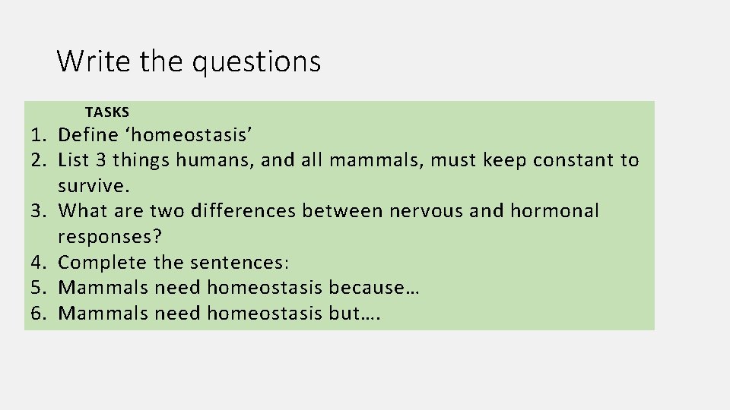
Task: Click the number 5 list marker
Action: pyautogui.click(x=39, y=288)
